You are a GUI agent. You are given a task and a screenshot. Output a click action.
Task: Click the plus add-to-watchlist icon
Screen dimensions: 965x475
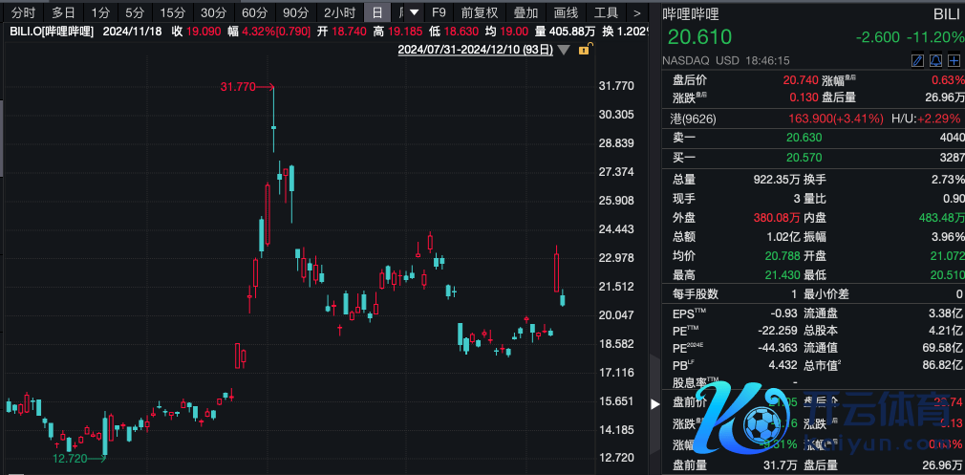pyautogui.click(x=953, y=60)
